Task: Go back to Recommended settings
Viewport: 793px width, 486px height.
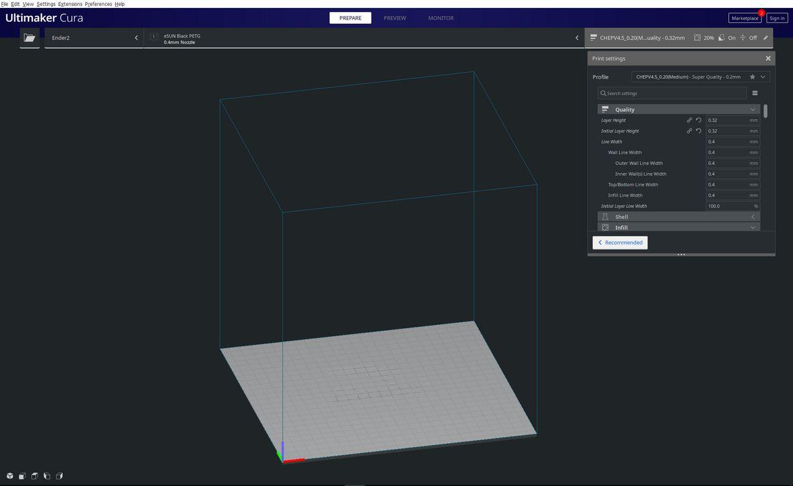Action: tap(620, 242)
